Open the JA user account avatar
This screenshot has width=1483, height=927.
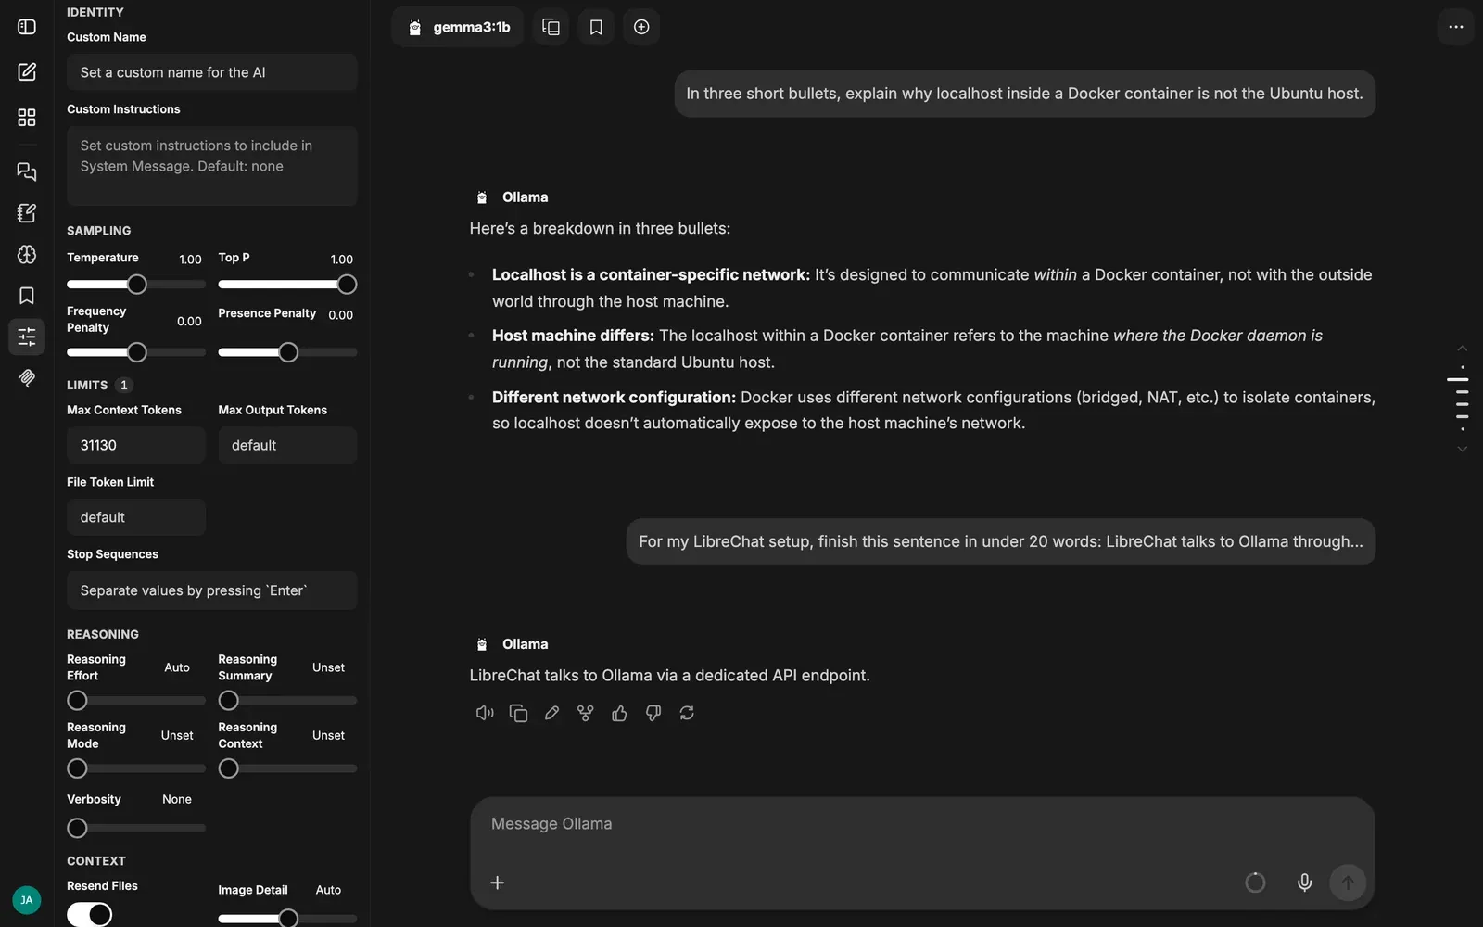[x=27, y=899]
